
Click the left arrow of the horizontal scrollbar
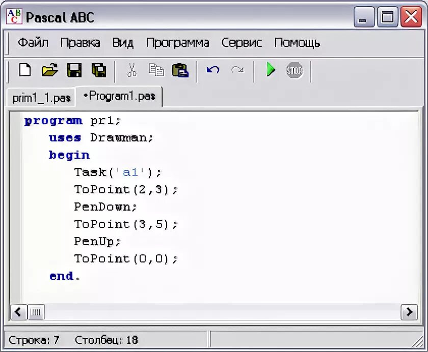coord(18,312)
